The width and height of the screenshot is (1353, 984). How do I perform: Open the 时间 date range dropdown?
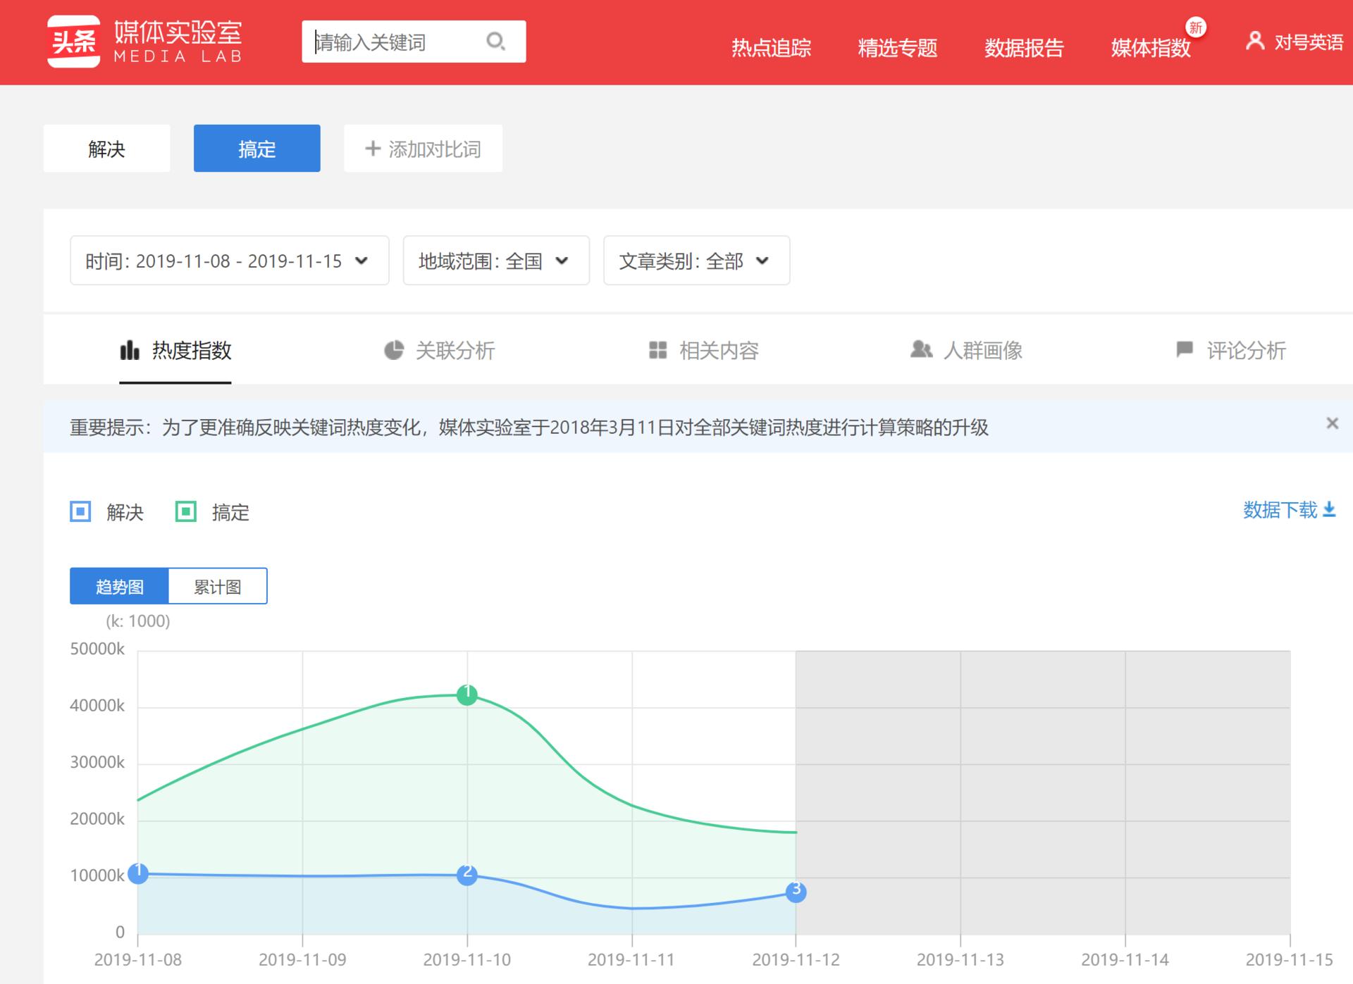tap(229, 261)
